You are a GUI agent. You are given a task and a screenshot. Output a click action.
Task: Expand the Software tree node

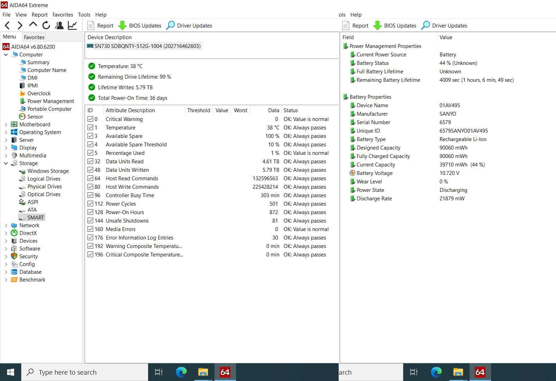[6, 249]
